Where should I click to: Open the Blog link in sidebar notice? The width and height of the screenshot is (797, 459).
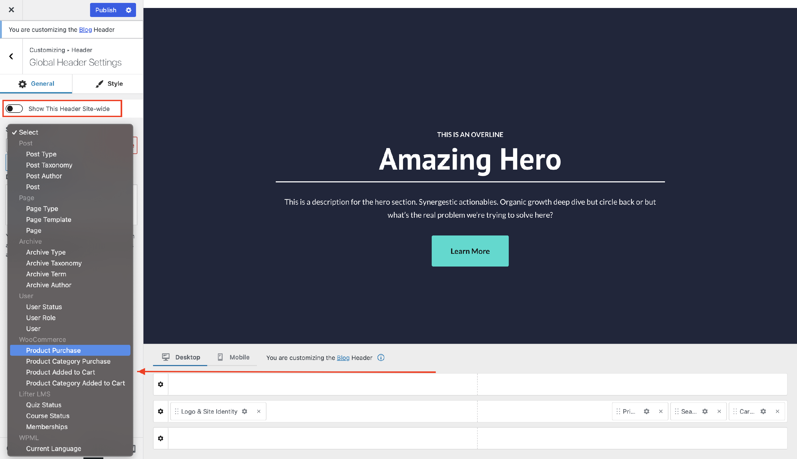click(85, 30)
